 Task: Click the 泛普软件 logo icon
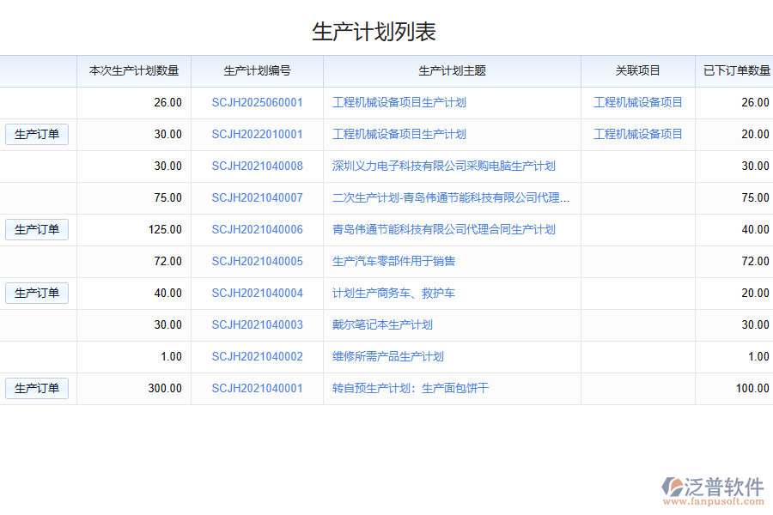click(x=672, y=487)
